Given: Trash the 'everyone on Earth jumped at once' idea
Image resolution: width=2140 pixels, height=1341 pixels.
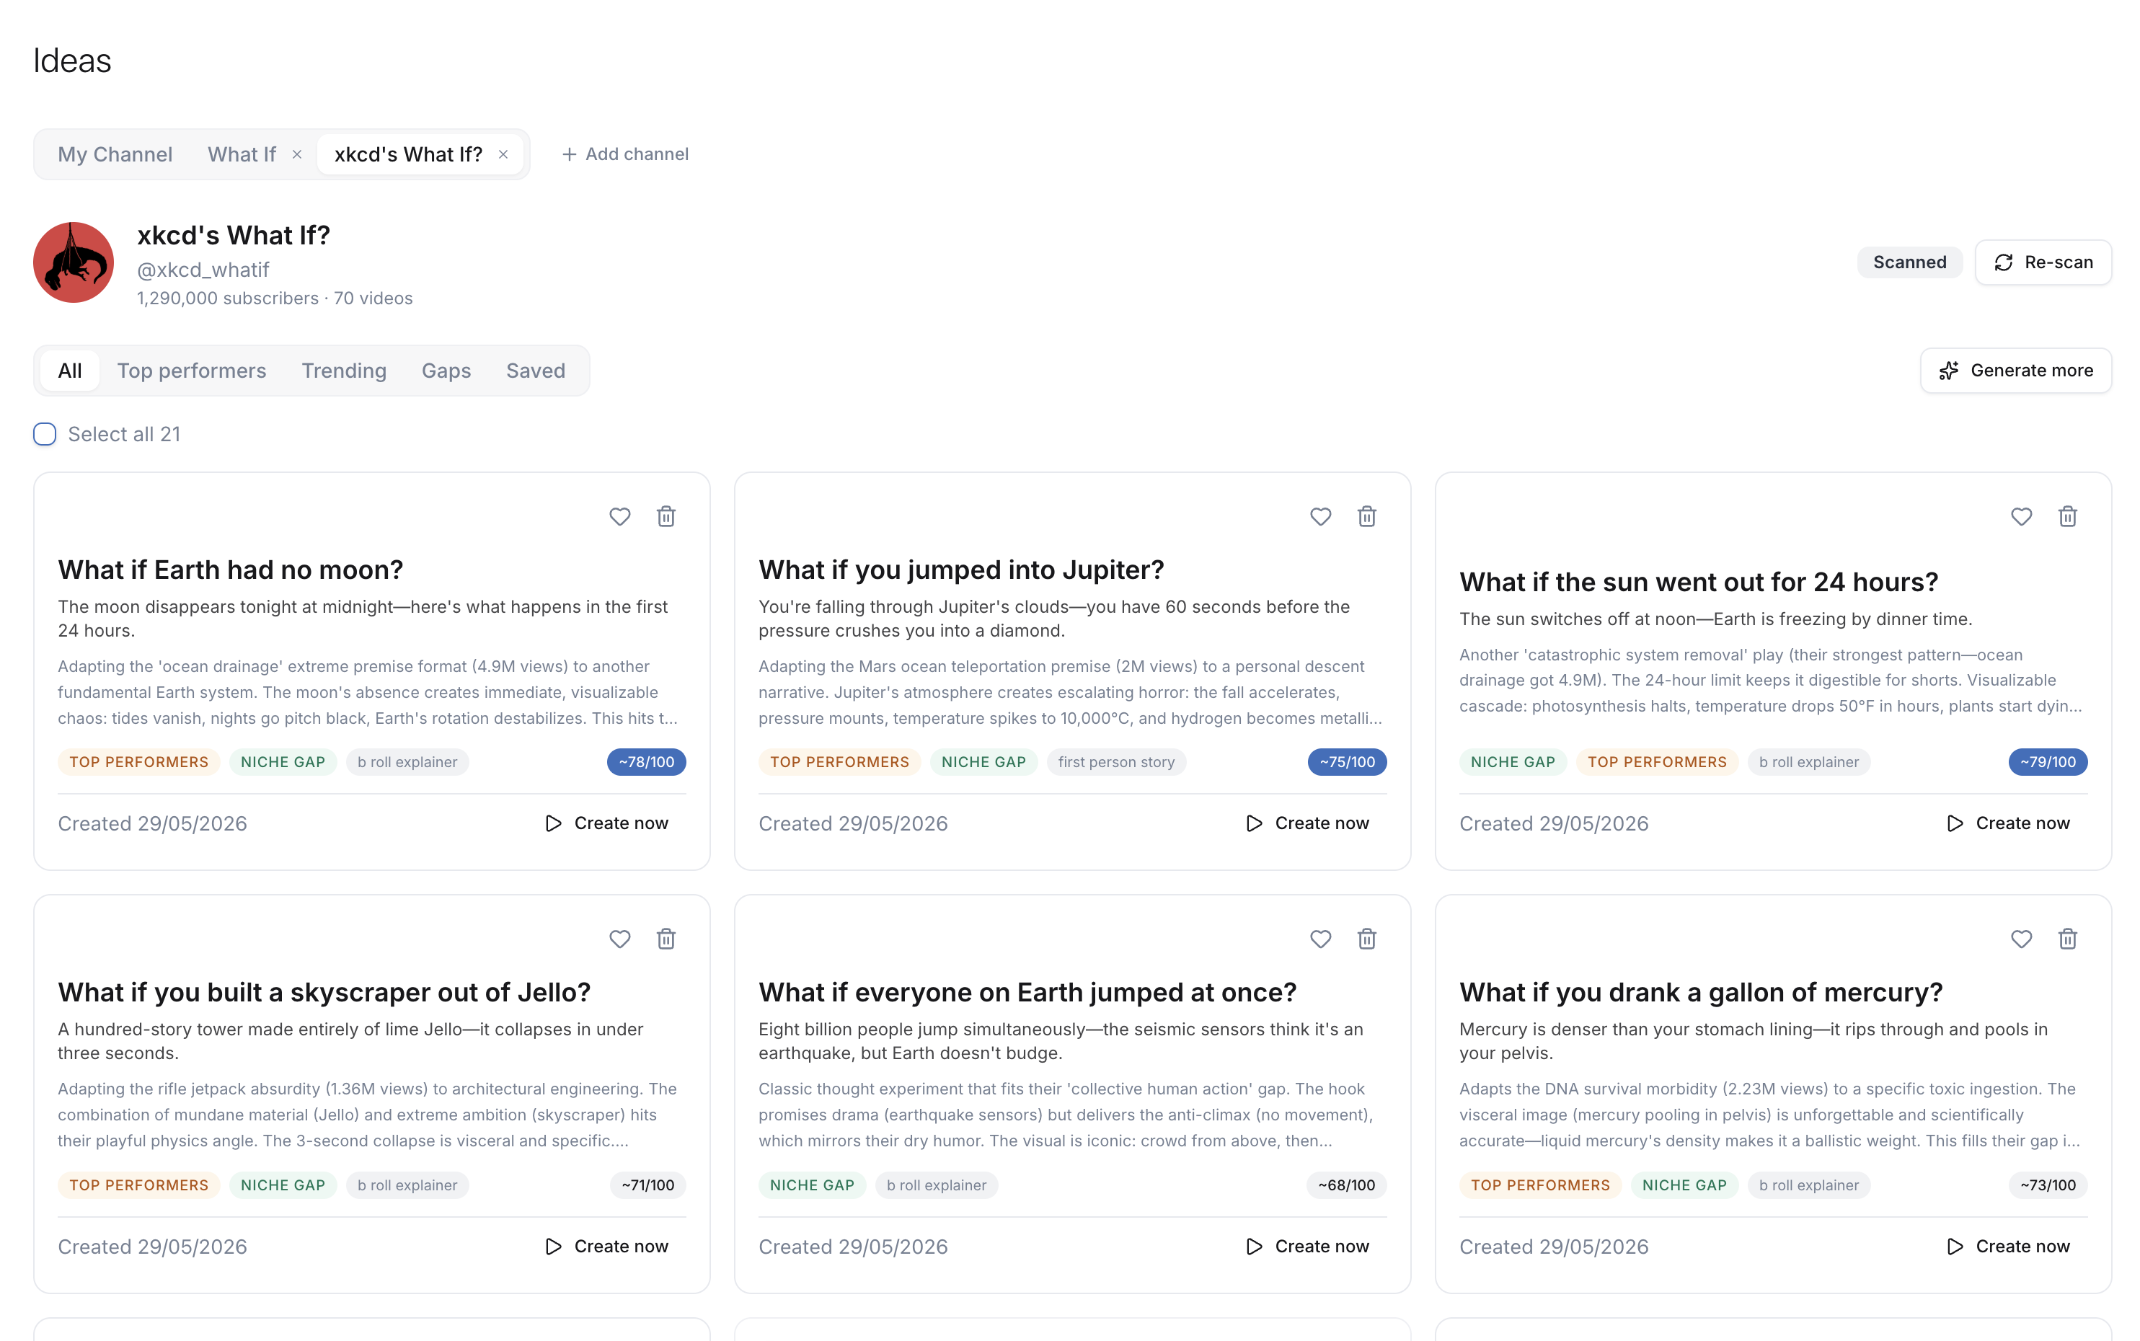Looking at the screenshot, I should click(1366, 939).
